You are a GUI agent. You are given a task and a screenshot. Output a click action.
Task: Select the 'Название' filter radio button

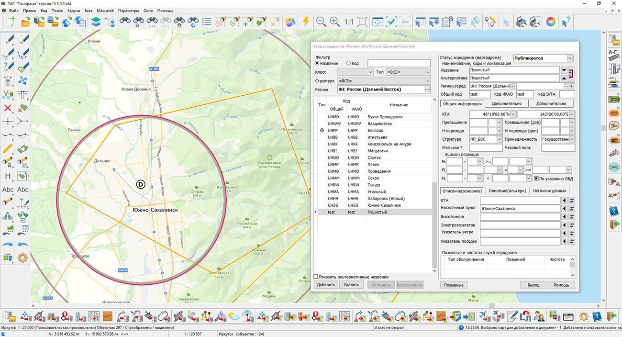click(317, 63)
